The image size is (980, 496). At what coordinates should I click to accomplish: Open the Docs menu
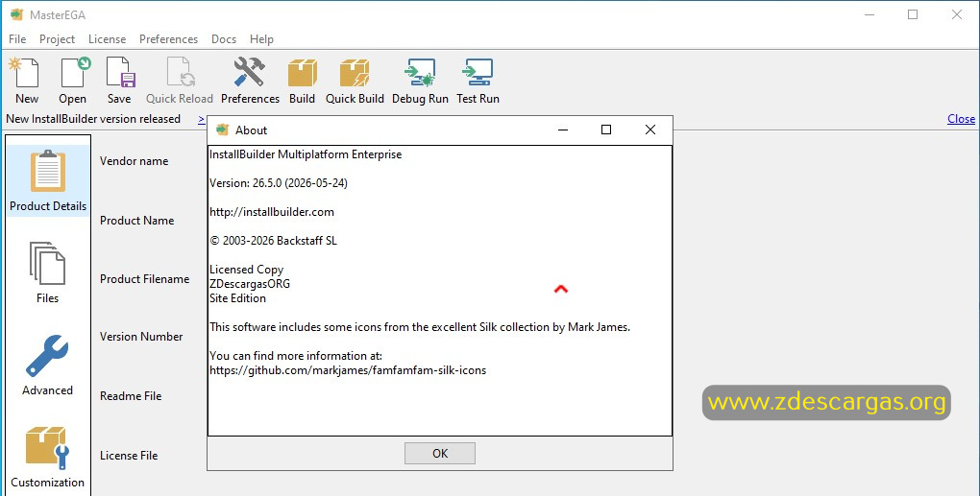(x=224, y=38)
